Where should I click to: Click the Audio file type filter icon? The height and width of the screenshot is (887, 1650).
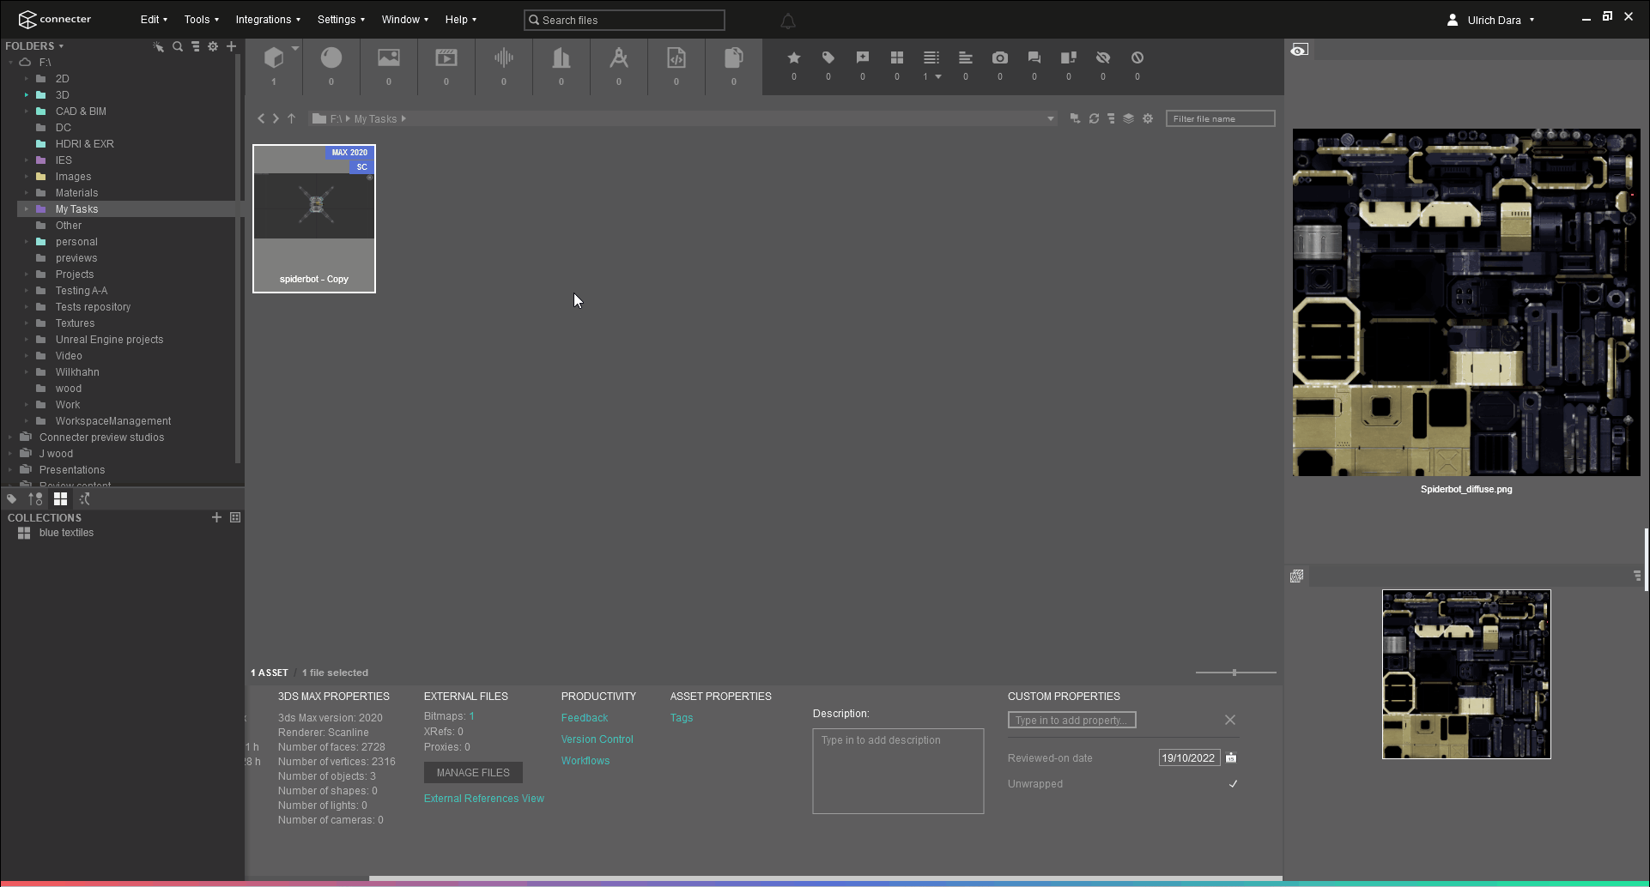coord(503,60)
